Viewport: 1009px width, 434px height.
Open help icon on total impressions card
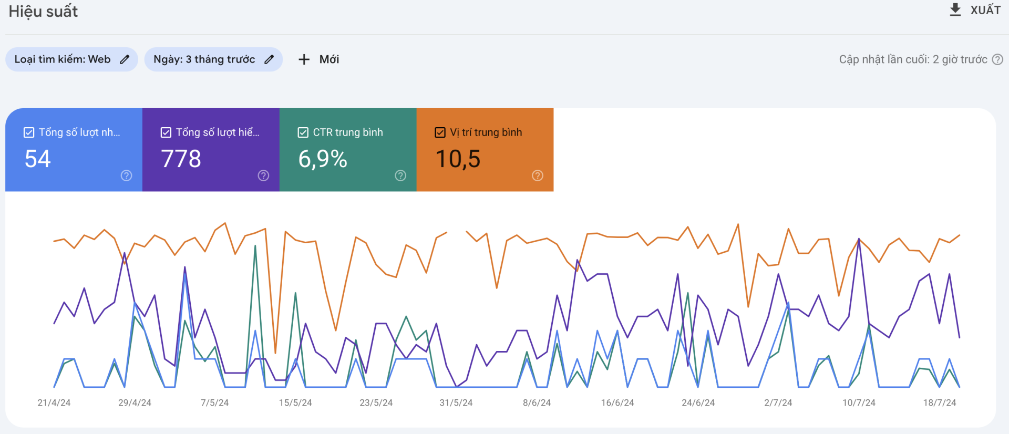point(263,175)
